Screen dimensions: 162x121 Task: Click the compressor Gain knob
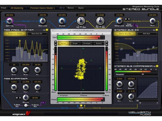pos(119,97)
